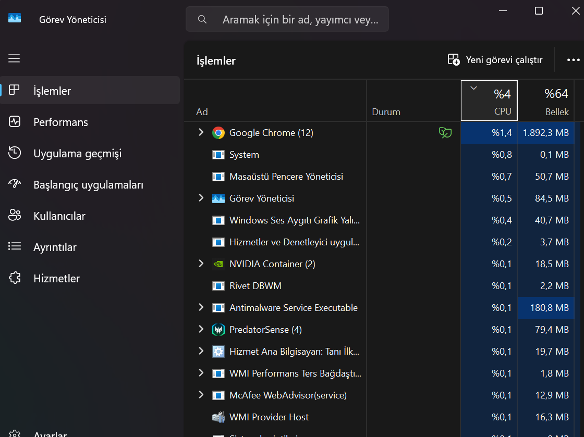Screen dimensions: 584x437
Task: Open the three-dots more options menu
Action: point(573,60)
